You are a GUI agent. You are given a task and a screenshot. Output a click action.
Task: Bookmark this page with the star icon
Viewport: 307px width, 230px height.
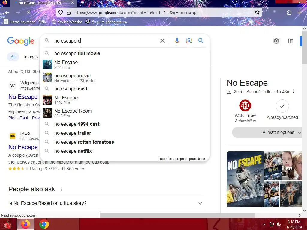(x=257, y=13)
